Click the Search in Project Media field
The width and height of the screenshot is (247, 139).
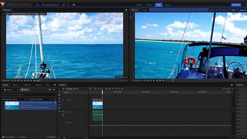coord(29,94)
